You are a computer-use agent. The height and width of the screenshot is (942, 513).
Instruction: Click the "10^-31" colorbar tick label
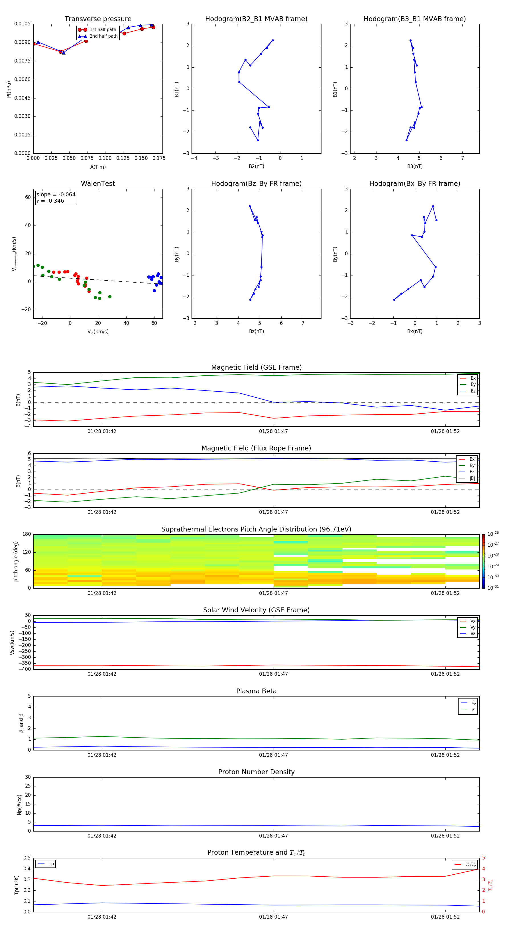(493, 588)
